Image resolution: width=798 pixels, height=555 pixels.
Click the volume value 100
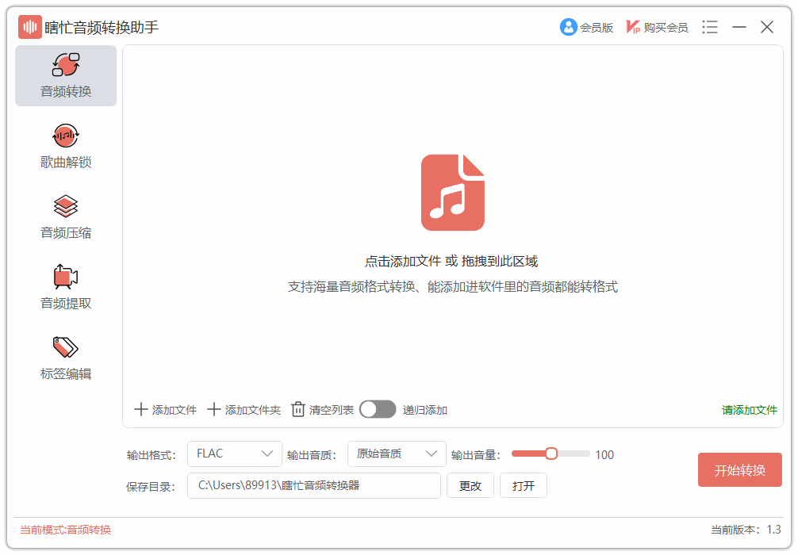pyautogui.click(x=604, y=455)
